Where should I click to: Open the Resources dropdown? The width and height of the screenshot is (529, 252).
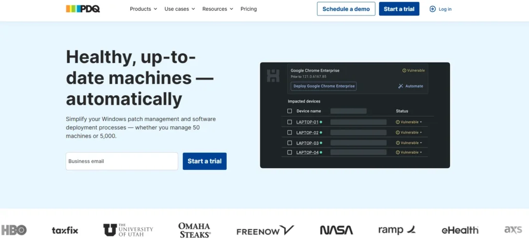click(217, 9)
